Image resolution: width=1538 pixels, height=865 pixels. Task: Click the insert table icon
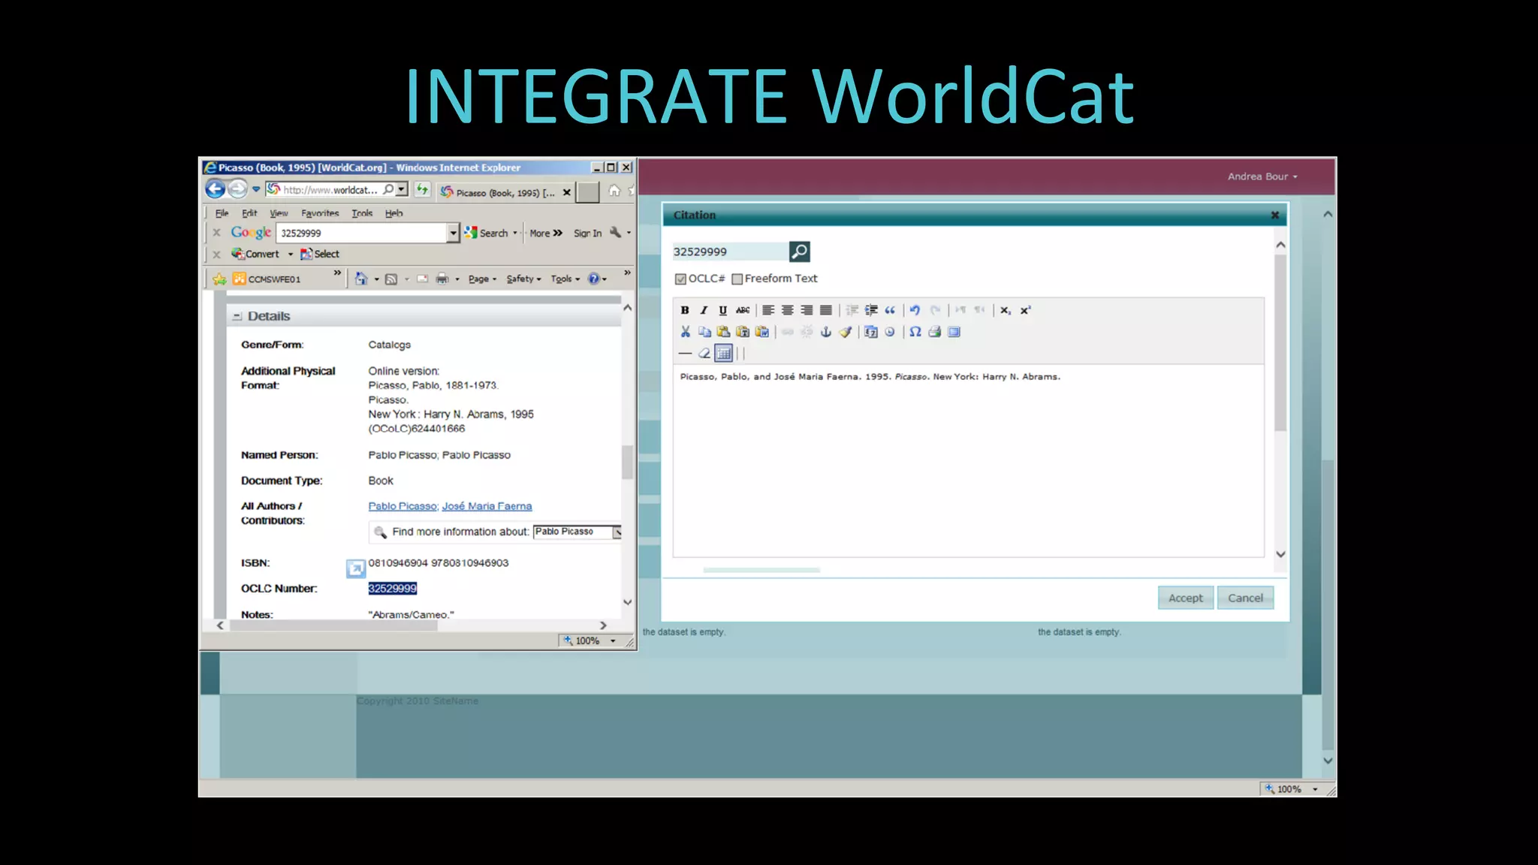click(x=723, y=353)
